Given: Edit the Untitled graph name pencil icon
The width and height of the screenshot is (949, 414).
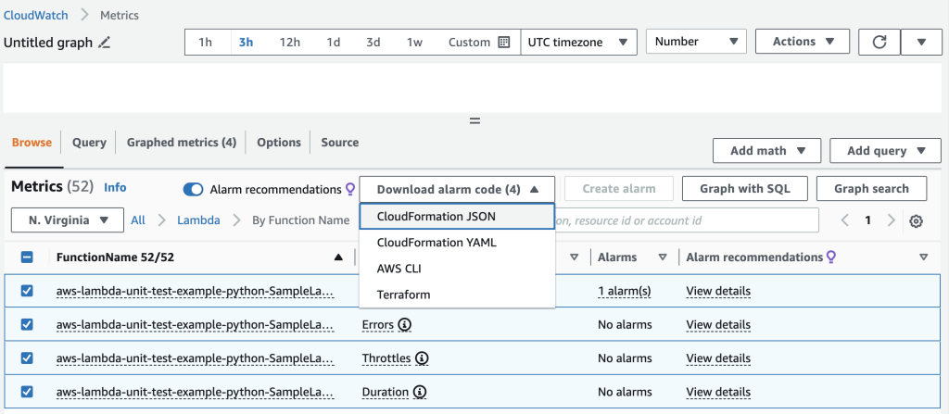Looking at the screenshot, I should (x=105, y=43).
